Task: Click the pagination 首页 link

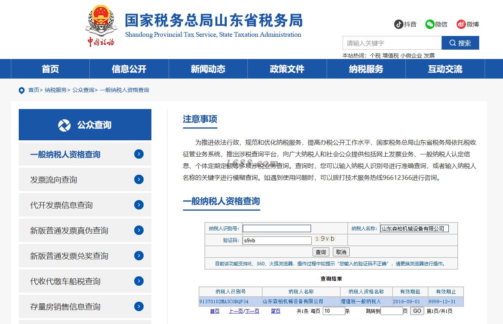Action: [215, 311]
